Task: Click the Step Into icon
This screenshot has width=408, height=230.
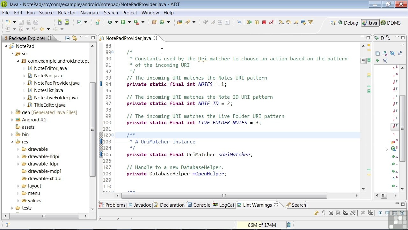Action: tap(281, 22)
